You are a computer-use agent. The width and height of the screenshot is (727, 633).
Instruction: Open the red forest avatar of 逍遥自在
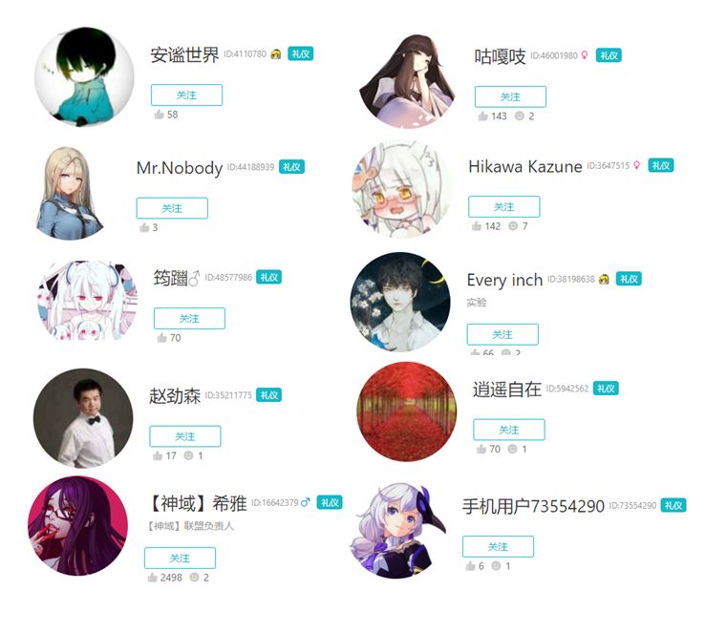(407, 411)
